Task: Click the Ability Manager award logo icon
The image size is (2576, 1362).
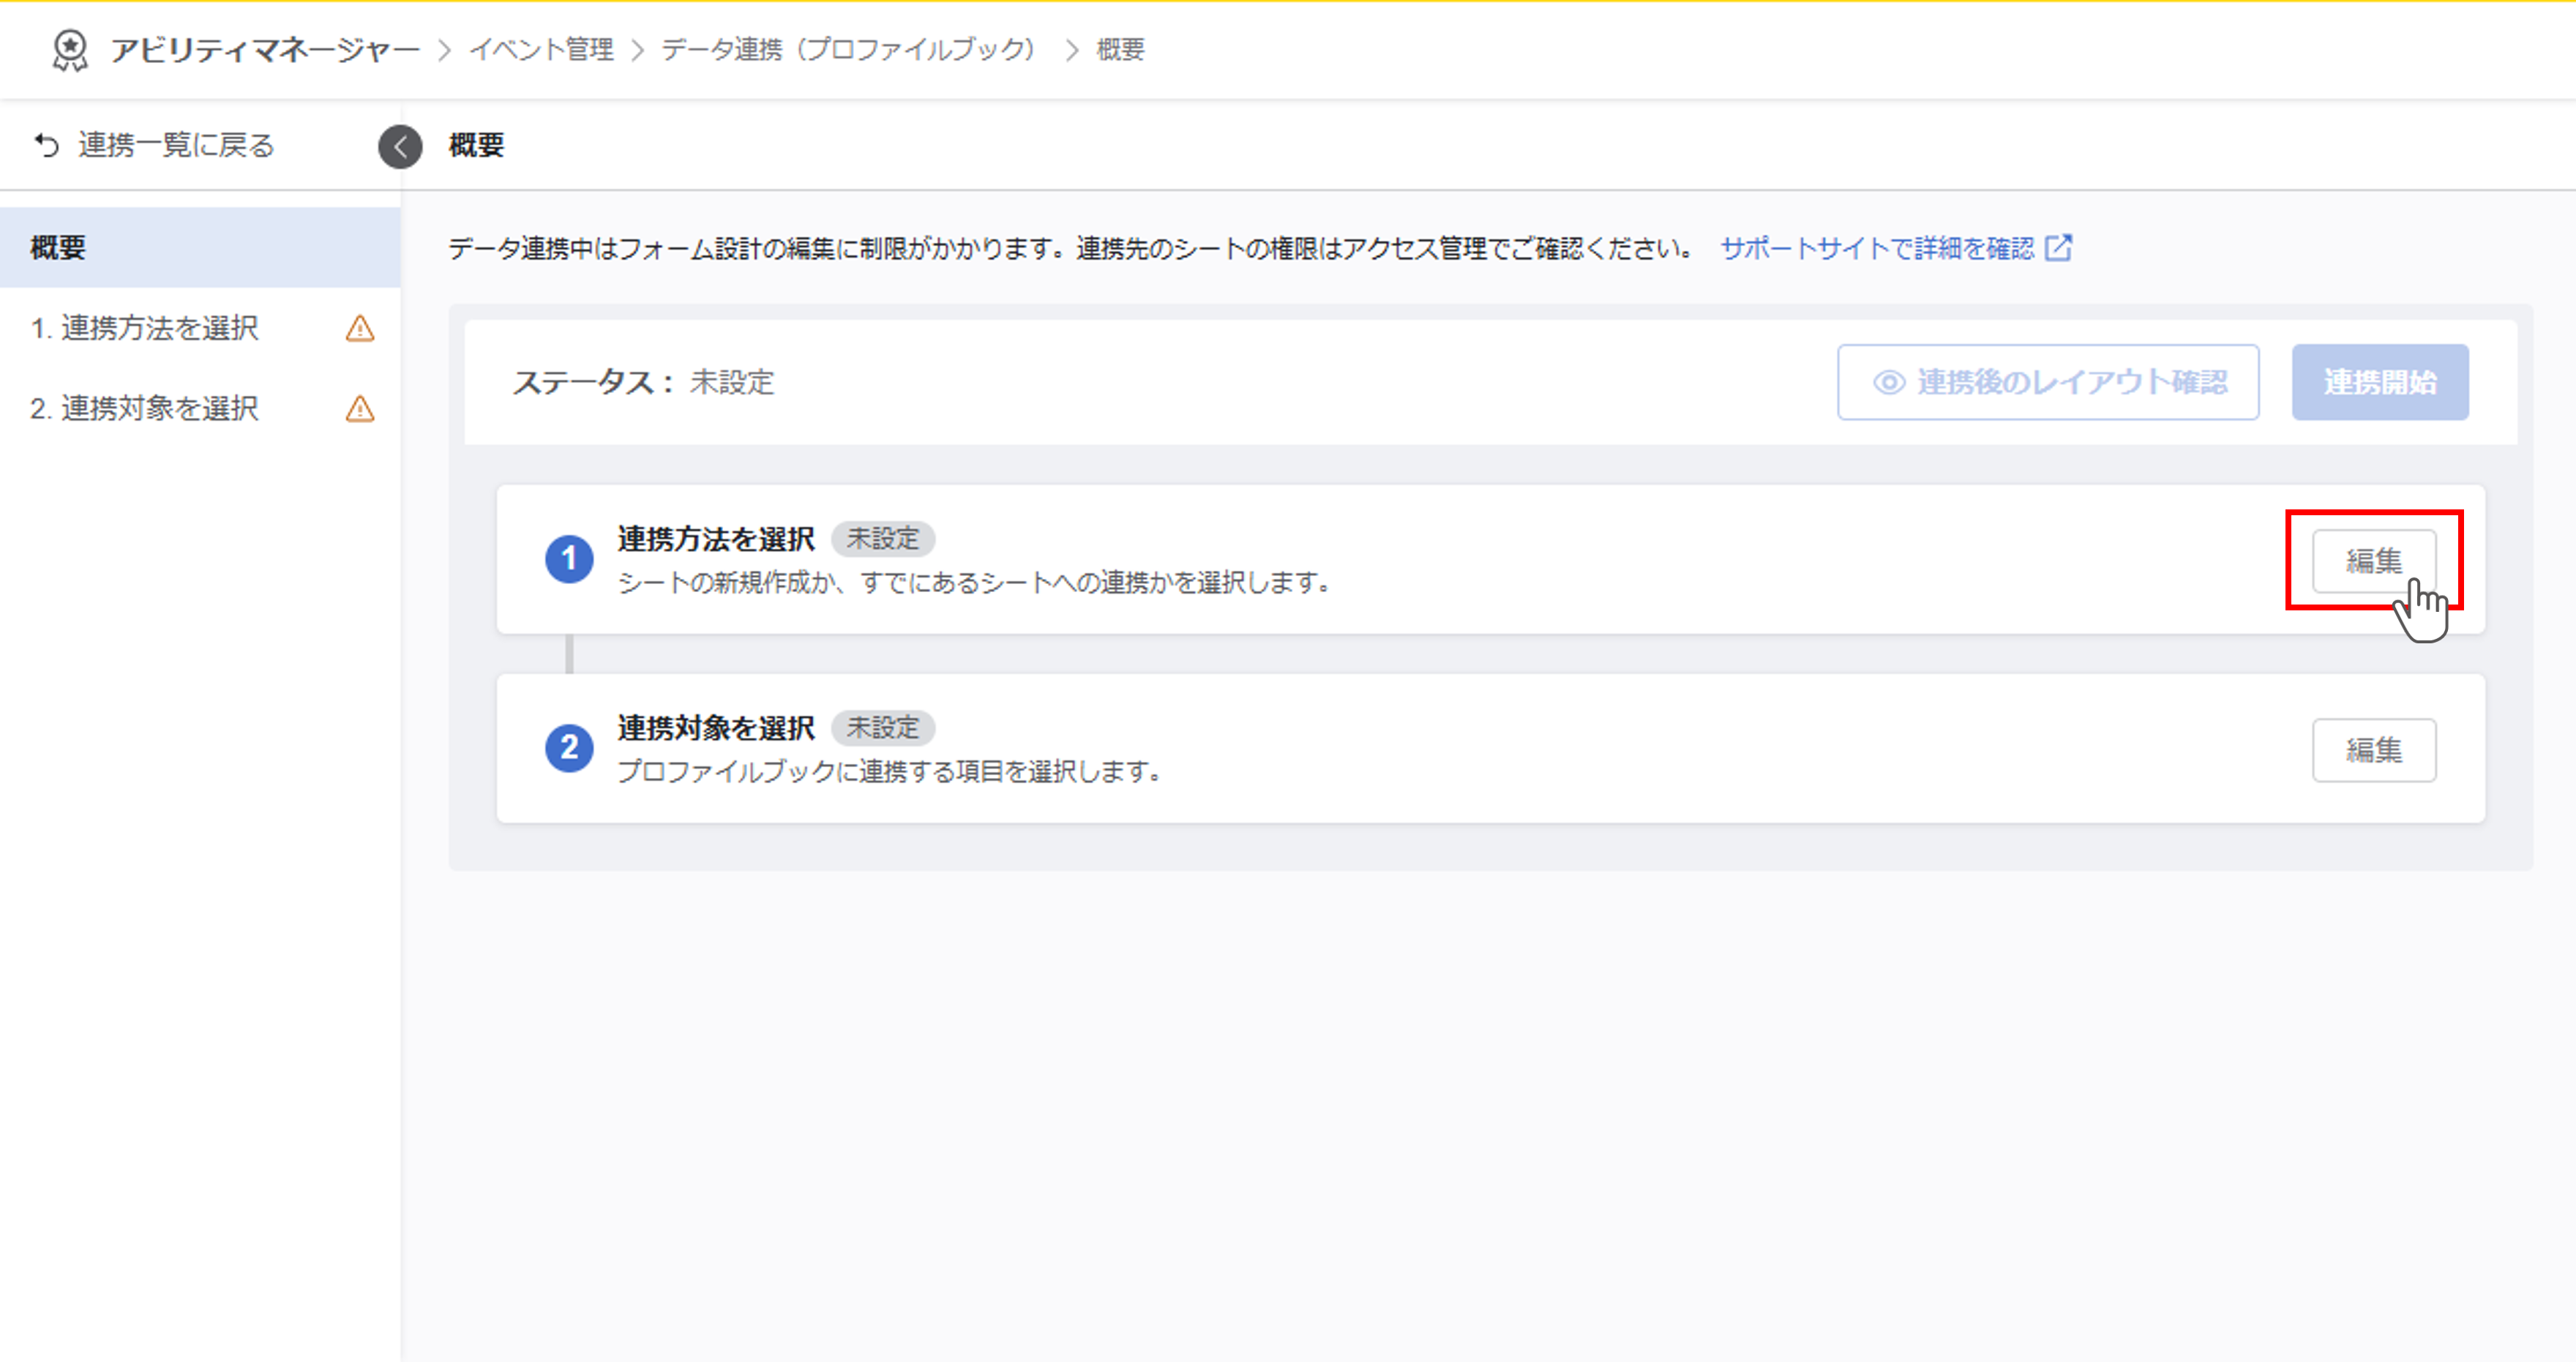Action: (x=70, y=49)
